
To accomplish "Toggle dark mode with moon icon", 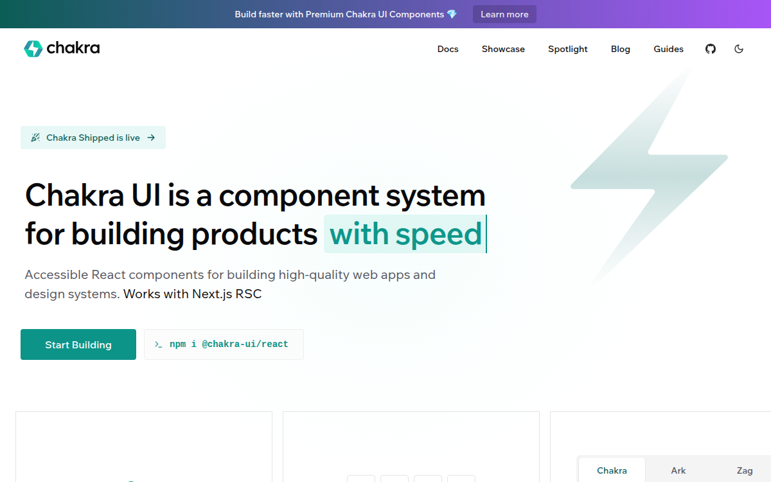I will coord(739,49).
